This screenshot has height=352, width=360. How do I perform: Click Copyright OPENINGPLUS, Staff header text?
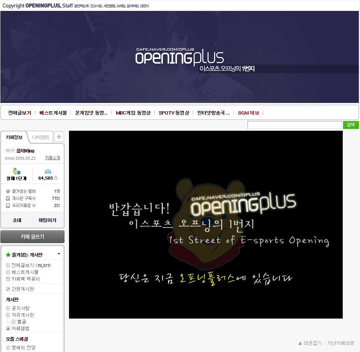[x=37, y=6]
